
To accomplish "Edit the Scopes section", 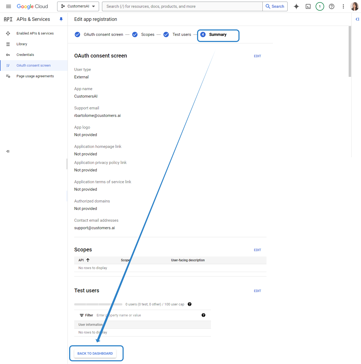I will coord(257,250).
